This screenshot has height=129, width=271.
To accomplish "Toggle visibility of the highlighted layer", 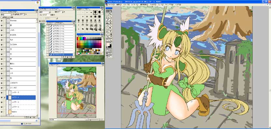I will [2, 97].
